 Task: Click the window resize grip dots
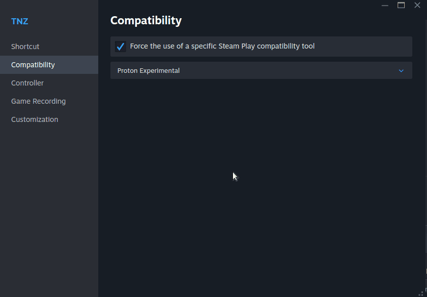tap(422, 293)
